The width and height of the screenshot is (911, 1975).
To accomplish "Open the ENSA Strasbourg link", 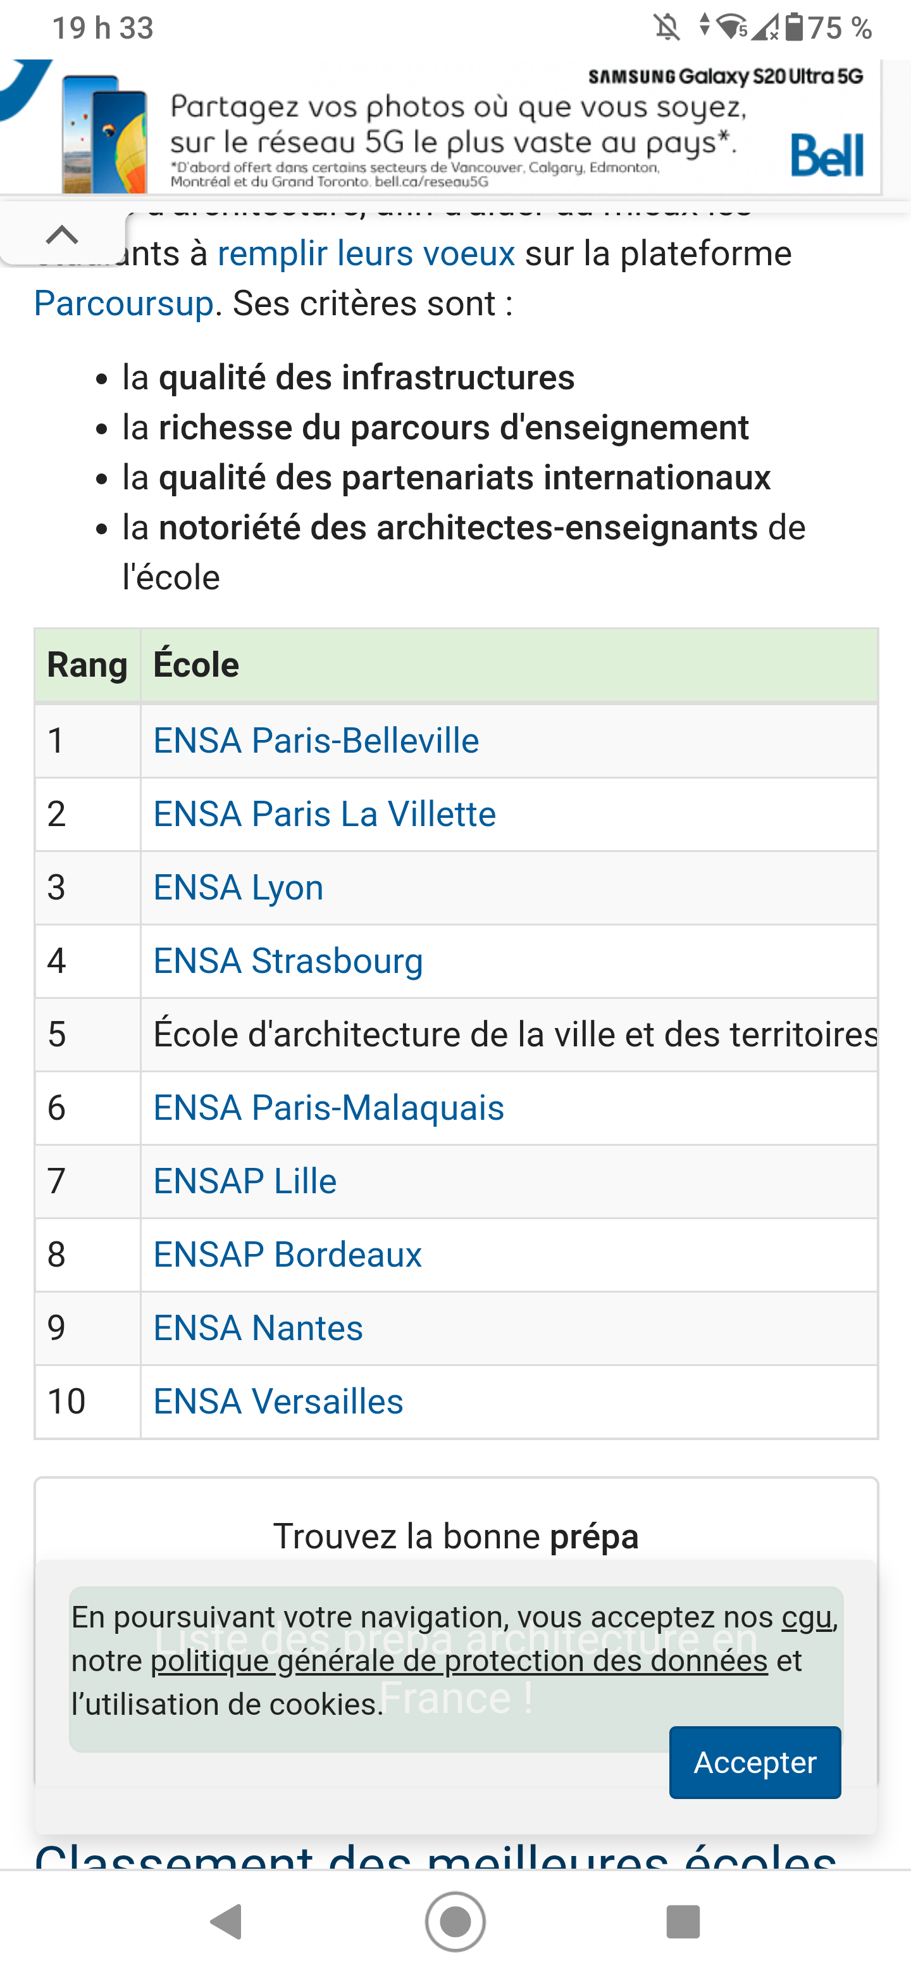I will pyautogui.click(x=288, y=962).
